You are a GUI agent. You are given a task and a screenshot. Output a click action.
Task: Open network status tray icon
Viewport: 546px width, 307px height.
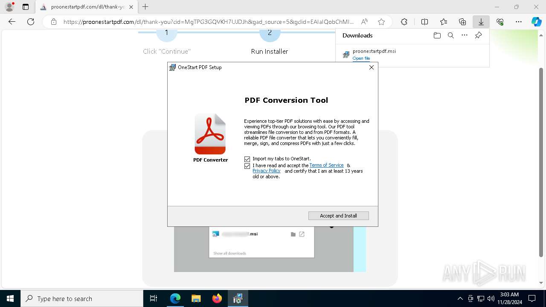coord(481,298)
